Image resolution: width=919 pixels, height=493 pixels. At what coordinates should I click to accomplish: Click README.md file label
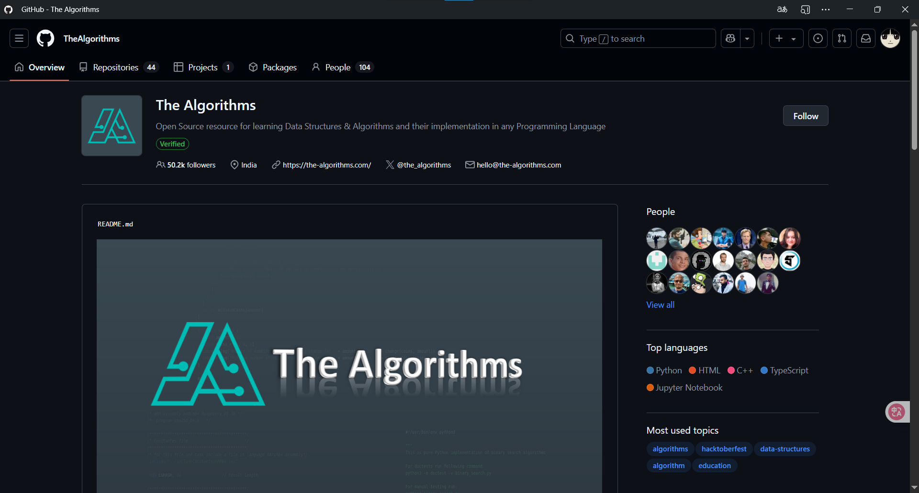pos(115,224)
